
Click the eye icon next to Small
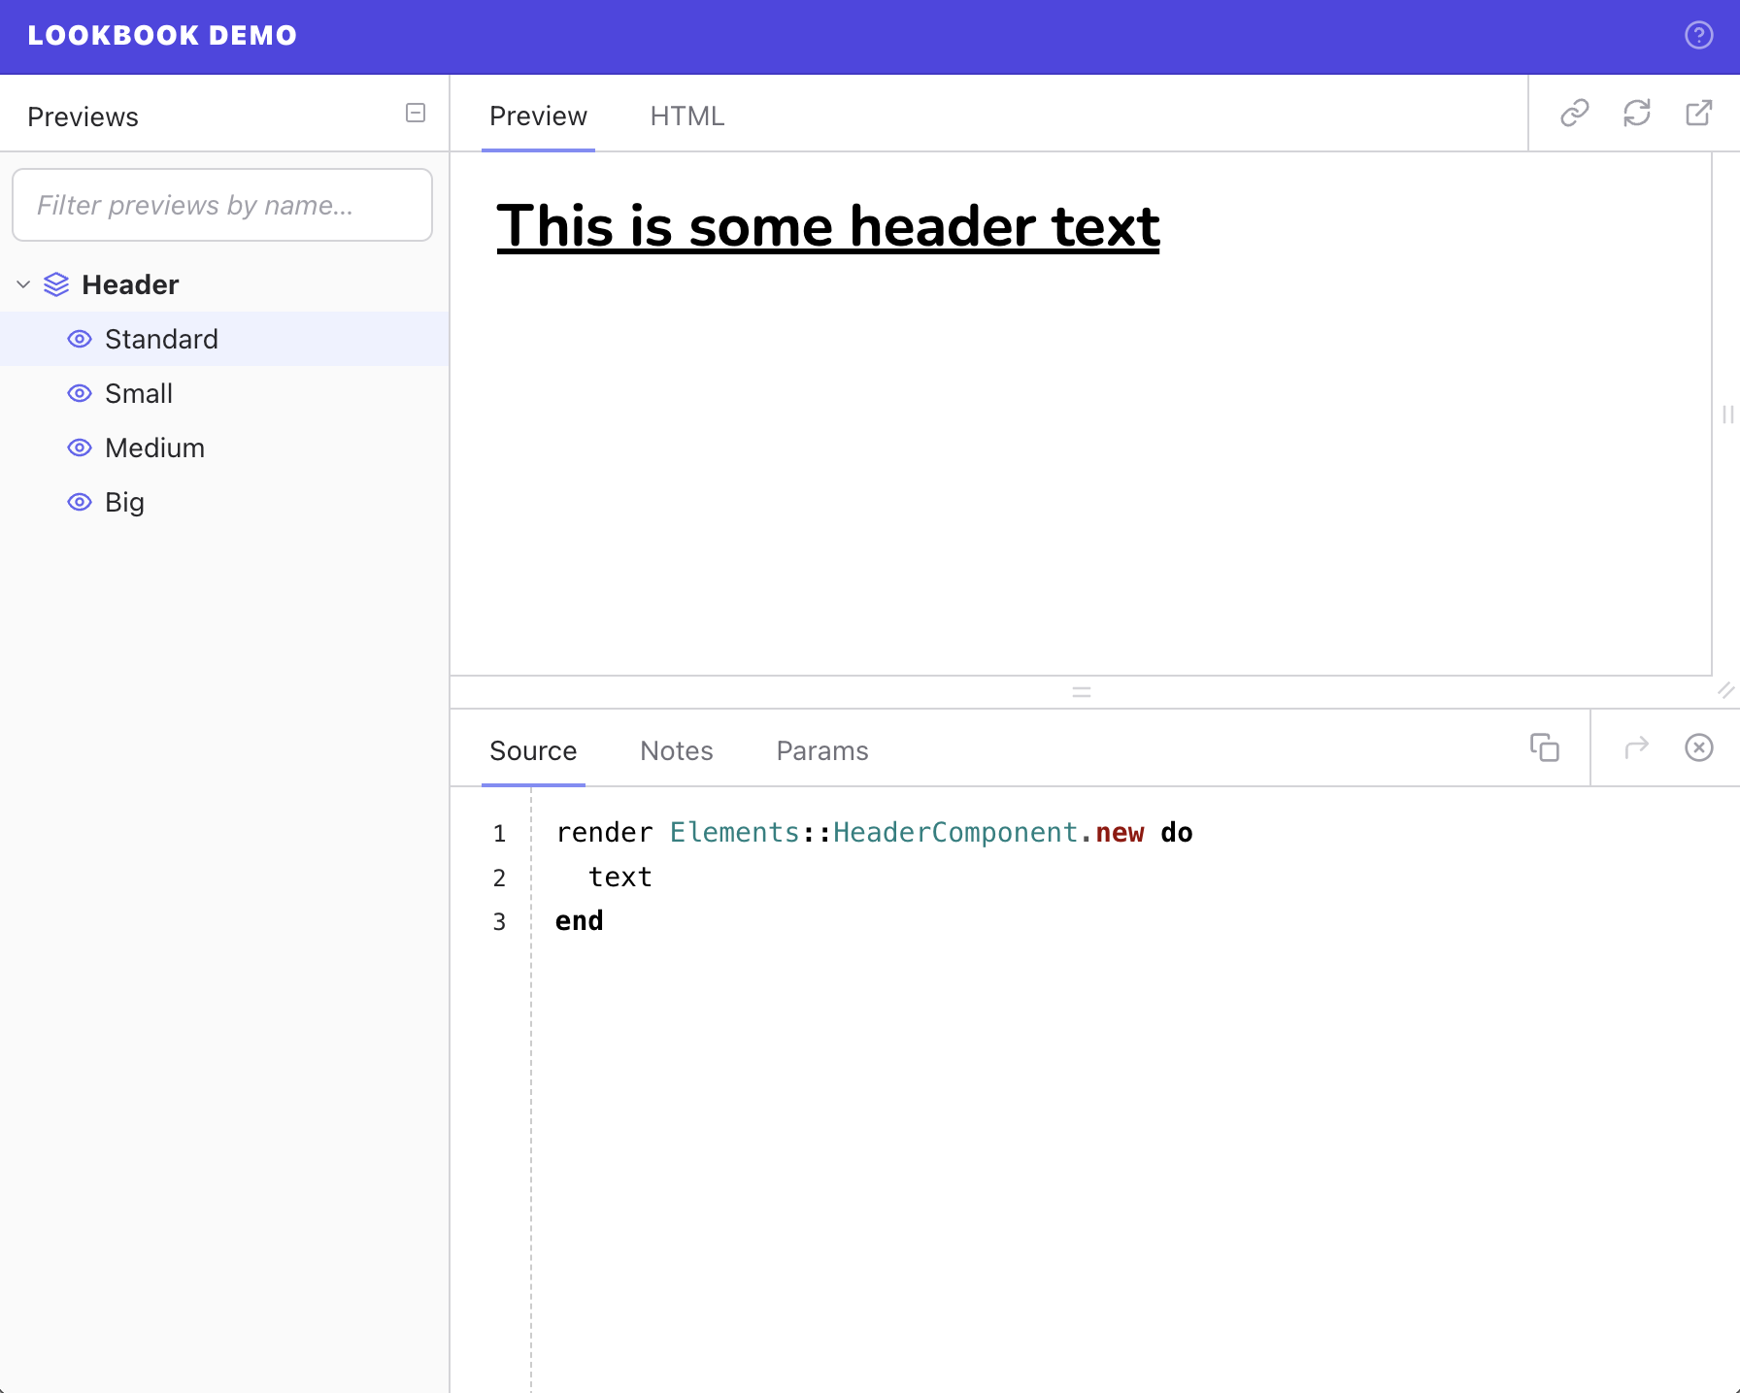tap(80, 393)
